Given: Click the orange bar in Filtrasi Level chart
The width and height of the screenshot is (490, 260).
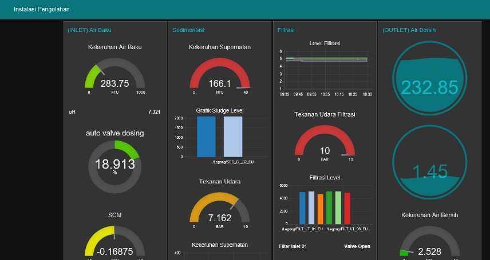Looking at the screenshot, I should (x=321, y=209).
